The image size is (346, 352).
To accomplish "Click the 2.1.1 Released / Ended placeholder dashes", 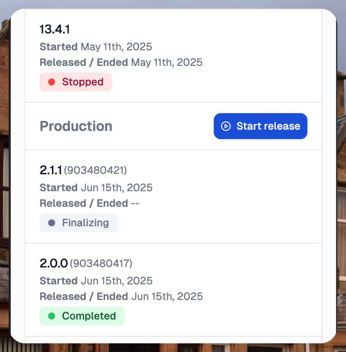I will (135, 203).
